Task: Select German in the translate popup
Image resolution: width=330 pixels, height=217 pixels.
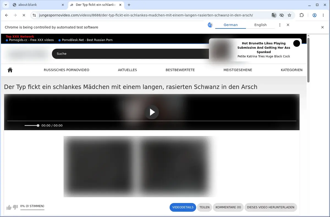Action: 230,25
